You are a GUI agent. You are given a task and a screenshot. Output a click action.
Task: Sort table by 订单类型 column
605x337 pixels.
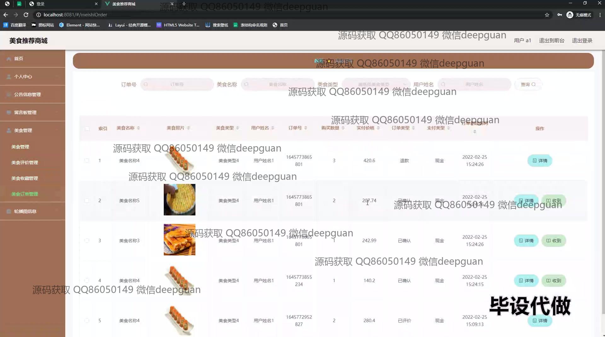point(413,128)
